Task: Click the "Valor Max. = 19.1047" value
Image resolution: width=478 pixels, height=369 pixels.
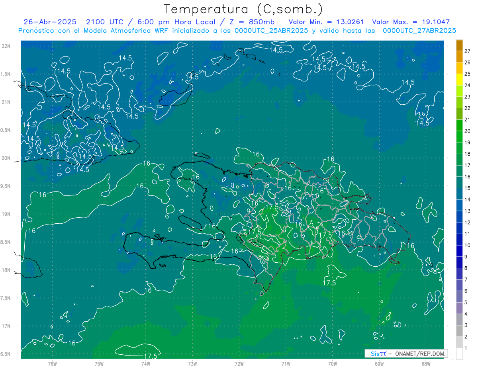Action: point(411,22)
